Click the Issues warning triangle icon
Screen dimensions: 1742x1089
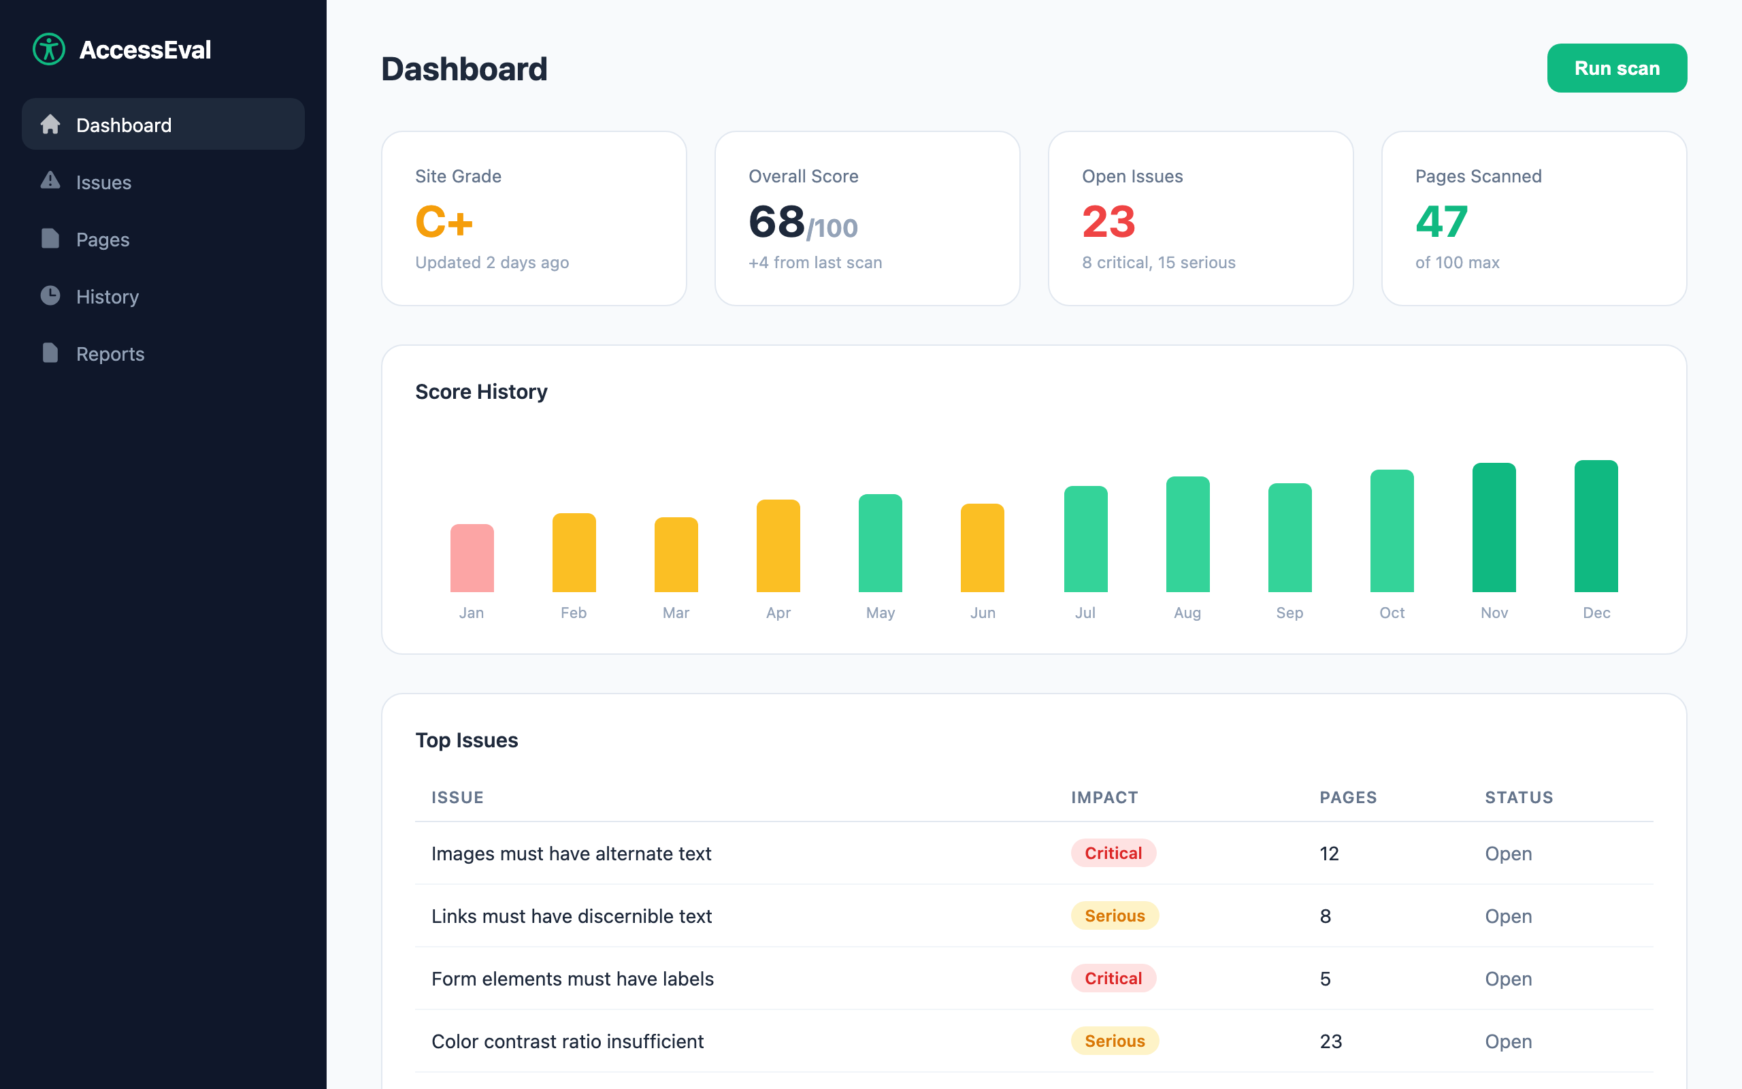point(50,181)
